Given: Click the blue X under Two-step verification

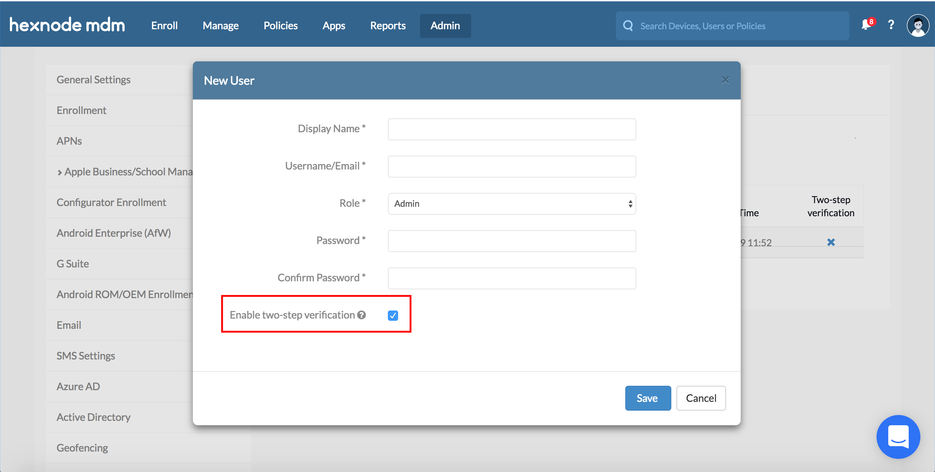Looking at the screenshot, I should coord(831,242).
